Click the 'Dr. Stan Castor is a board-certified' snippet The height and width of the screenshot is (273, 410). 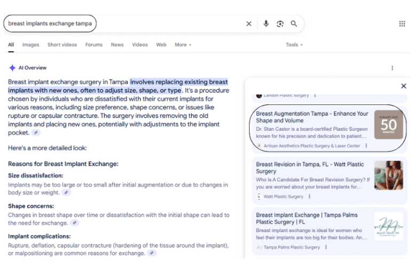tap(312, 132)
